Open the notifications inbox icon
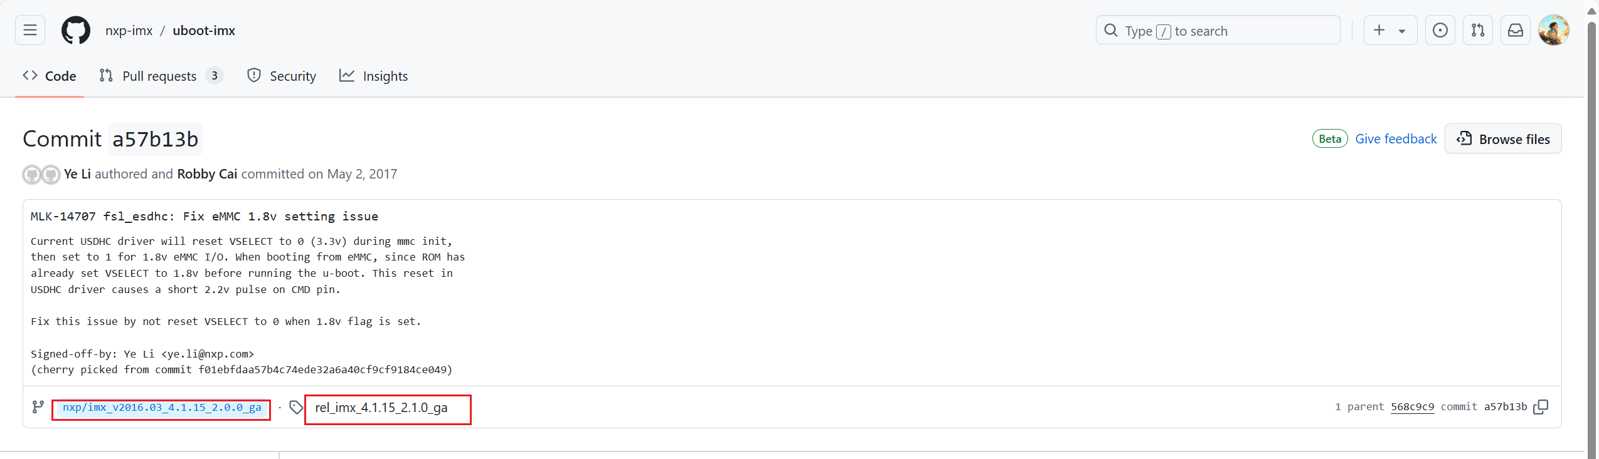1599x459 pixels. [x=1516, y=30]
